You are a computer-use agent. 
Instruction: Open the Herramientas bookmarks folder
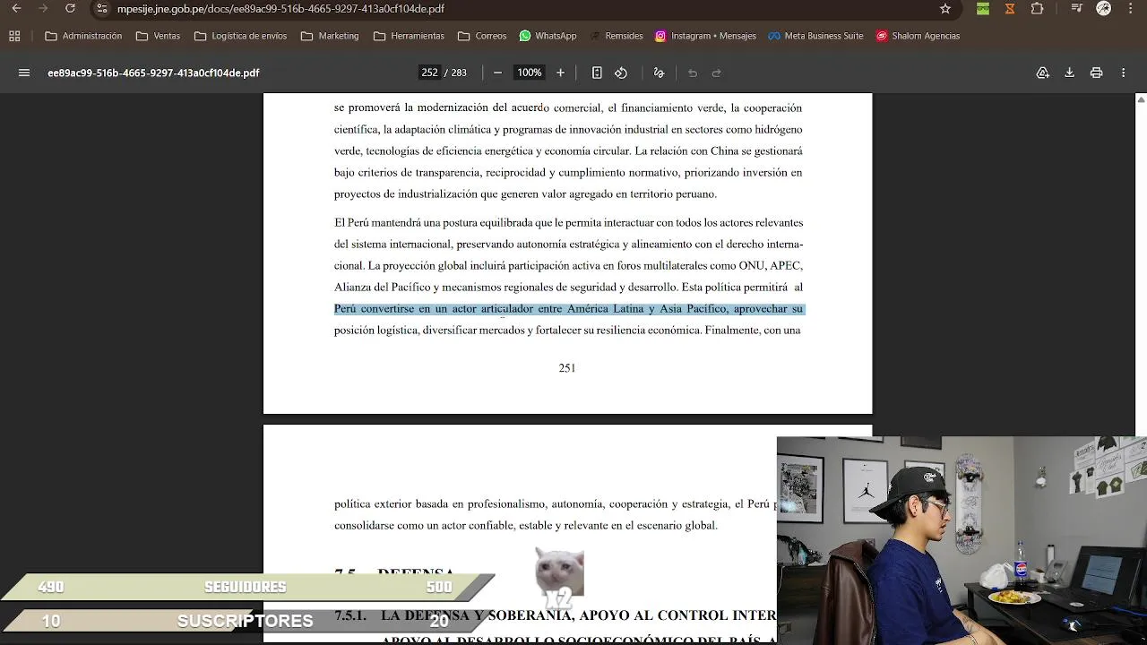pos(409,36)
